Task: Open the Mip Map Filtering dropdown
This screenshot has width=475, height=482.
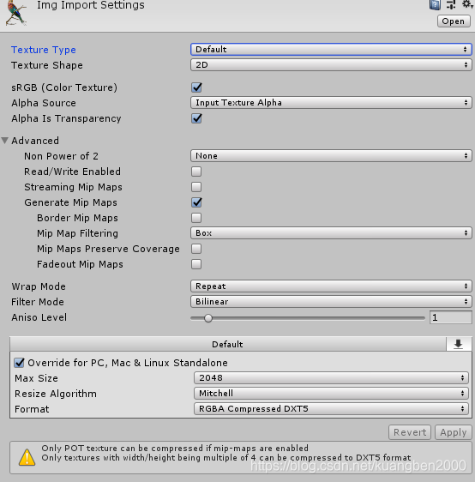Action: pos(331,233)
